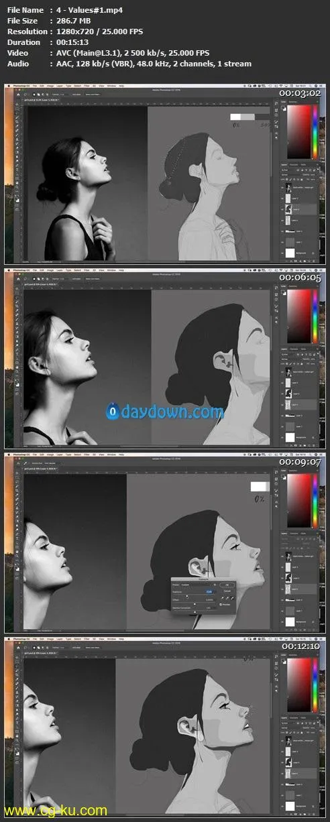Hide the Background layer in the 00:06:05 frame
The width and height of the screenshot is (330, 822).
(282, 438)
